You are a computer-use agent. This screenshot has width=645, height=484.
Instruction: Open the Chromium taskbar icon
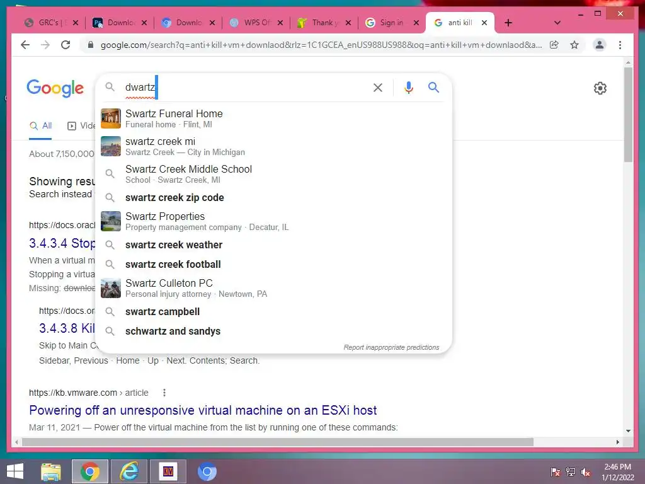pos(207,471)
